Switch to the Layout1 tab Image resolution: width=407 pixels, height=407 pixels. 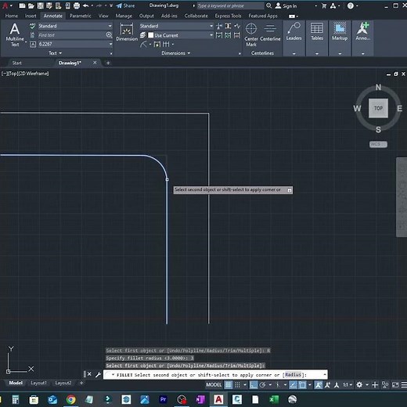point(38,383)
